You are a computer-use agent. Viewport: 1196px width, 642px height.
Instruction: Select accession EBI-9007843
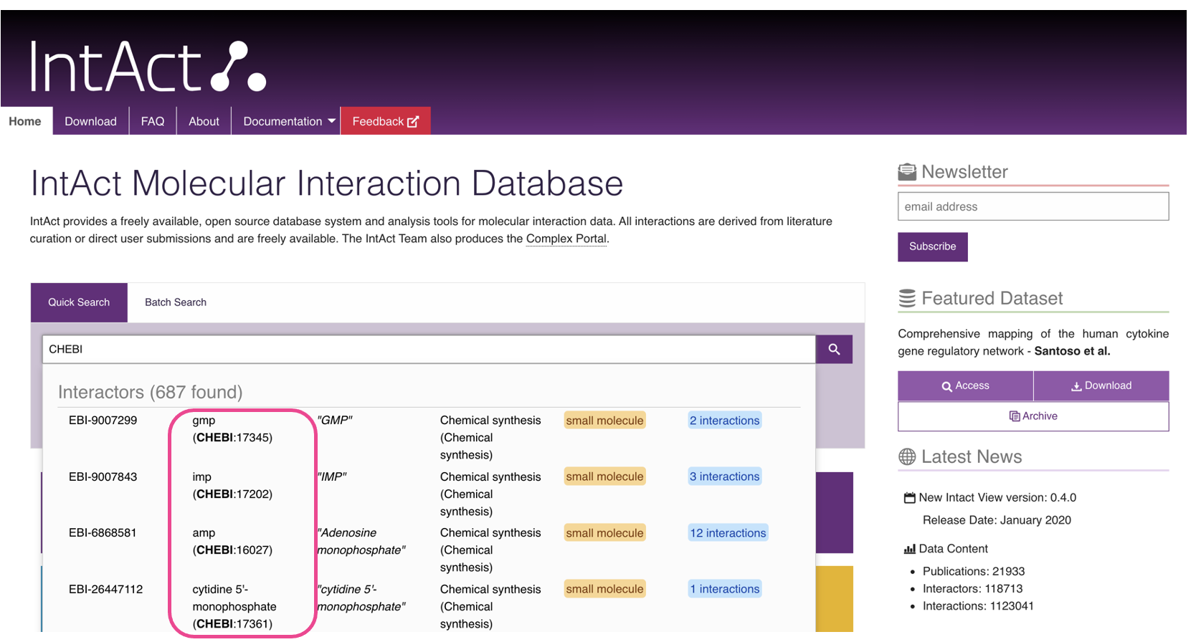(x=103, y=476)
